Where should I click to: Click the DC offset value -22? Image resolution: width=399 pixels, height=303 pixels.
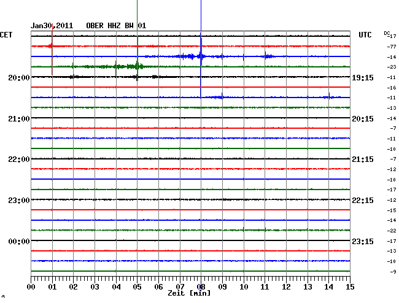[x=392, y=231]
